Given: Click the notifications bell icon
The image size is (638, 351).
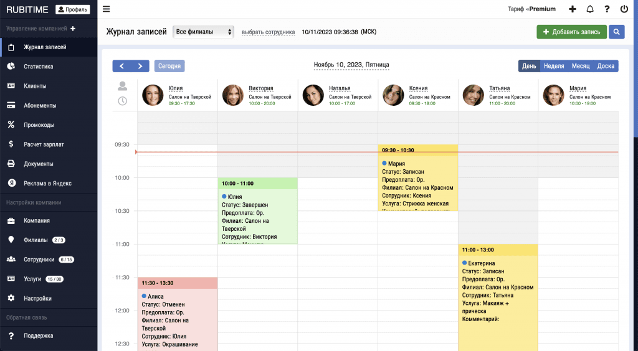Looking at the screenshot, I should click(x=590, y=9).
